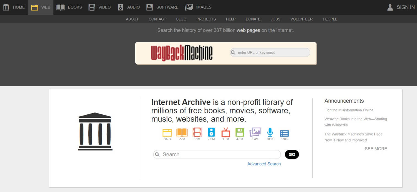The image size is (417, 192).
Task: Open 'Wayback Machine's Save Page' announcement
Action: pyautogui.click(x=353, y=137)
